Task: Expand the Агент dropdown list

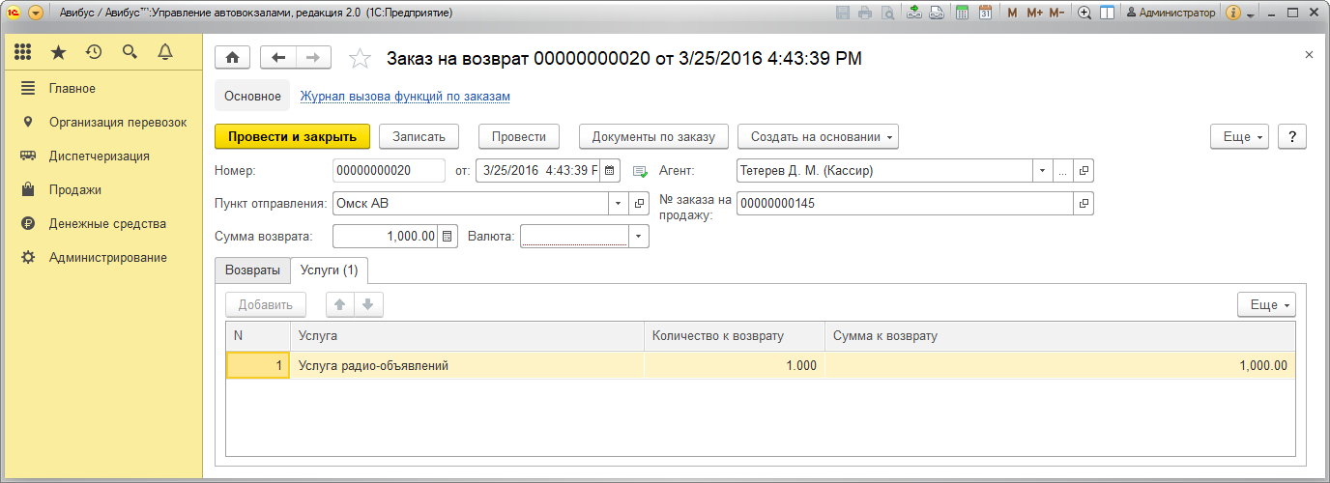Action: click(x=1042, y=171)
